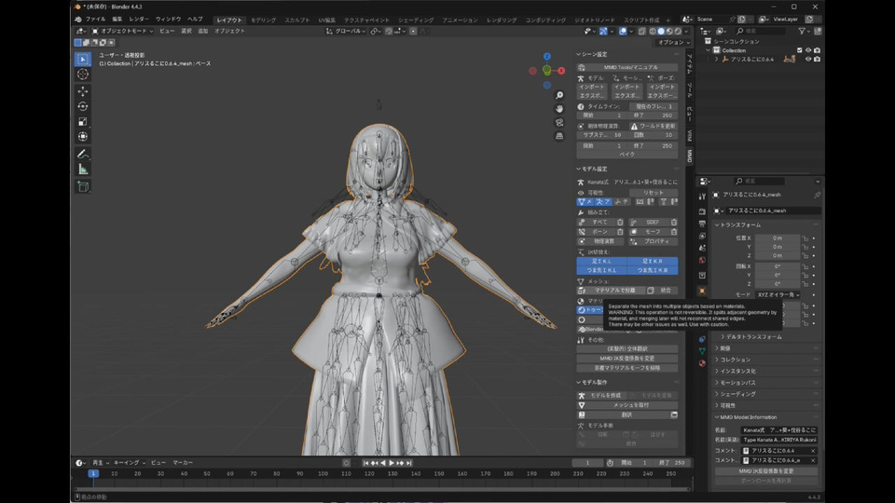Click the pan hand viewport icon
The height and width of the screenshot is (503, 895).
(x=559, y=109)
